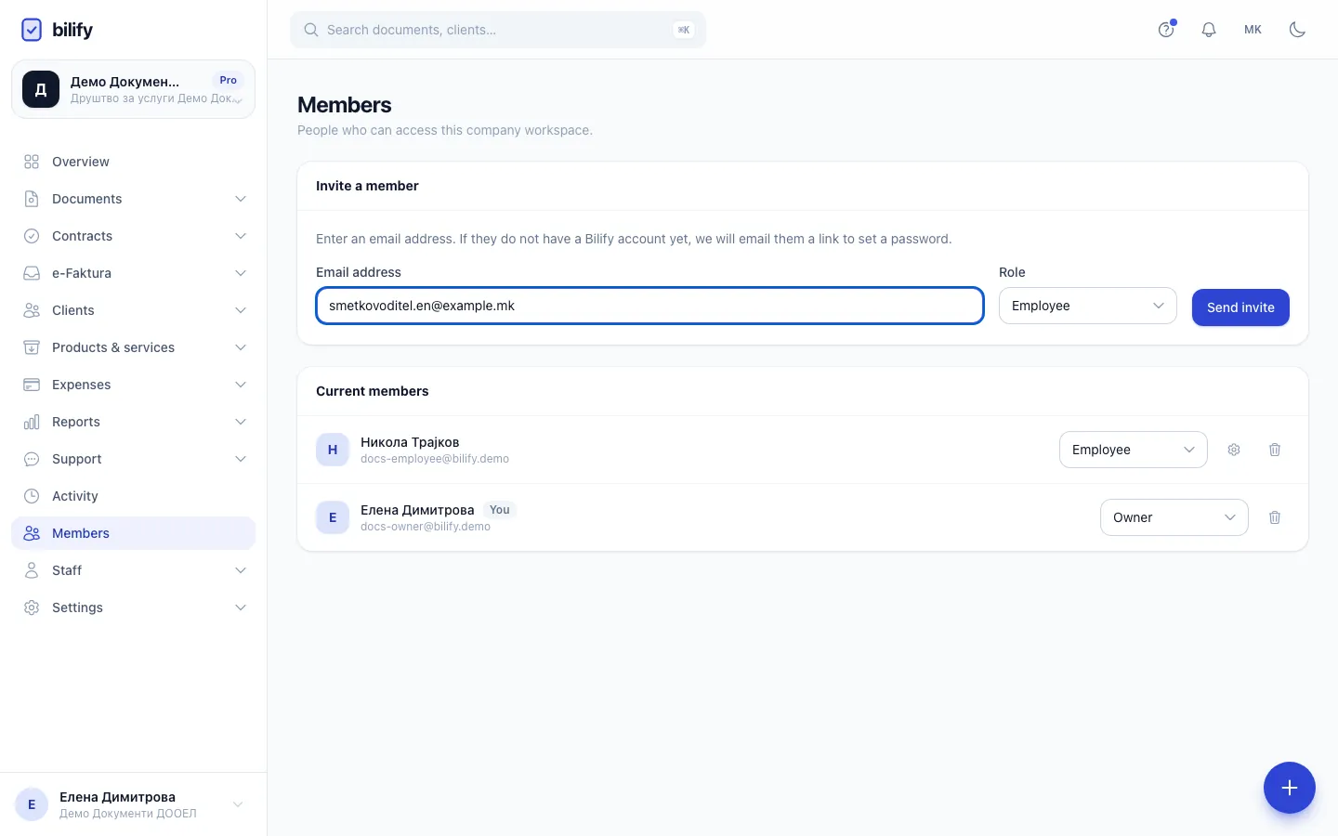
Task: Expand the Support submenu chevron
Action: point(241,459)
